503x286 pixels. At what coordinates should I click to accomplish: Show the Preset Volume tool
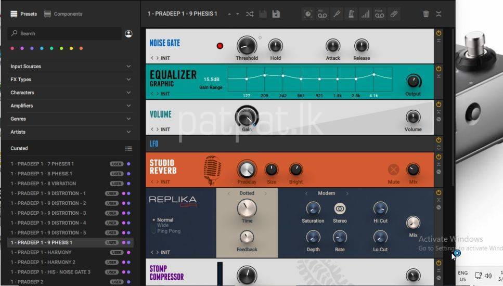[365, 14]
